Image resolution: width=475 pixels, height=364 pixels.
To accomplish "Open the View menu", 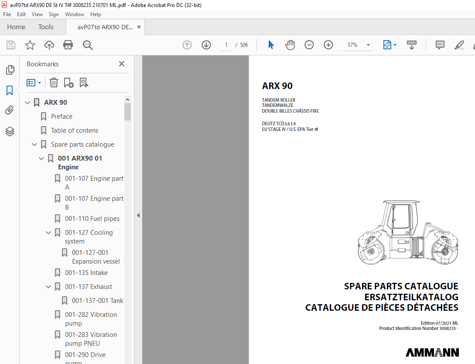I will (x=37, y=14).
